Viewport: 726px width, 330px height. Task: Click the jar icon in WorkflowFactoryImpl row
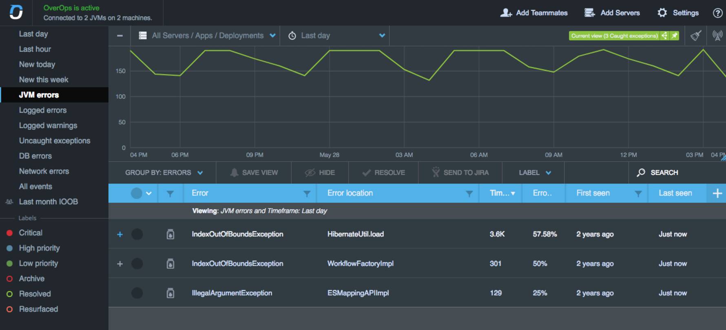[170, 264]
